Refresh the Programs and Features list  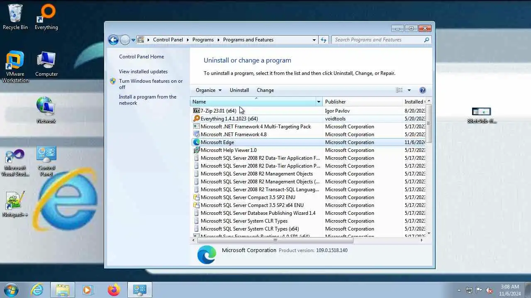point(324,40)
